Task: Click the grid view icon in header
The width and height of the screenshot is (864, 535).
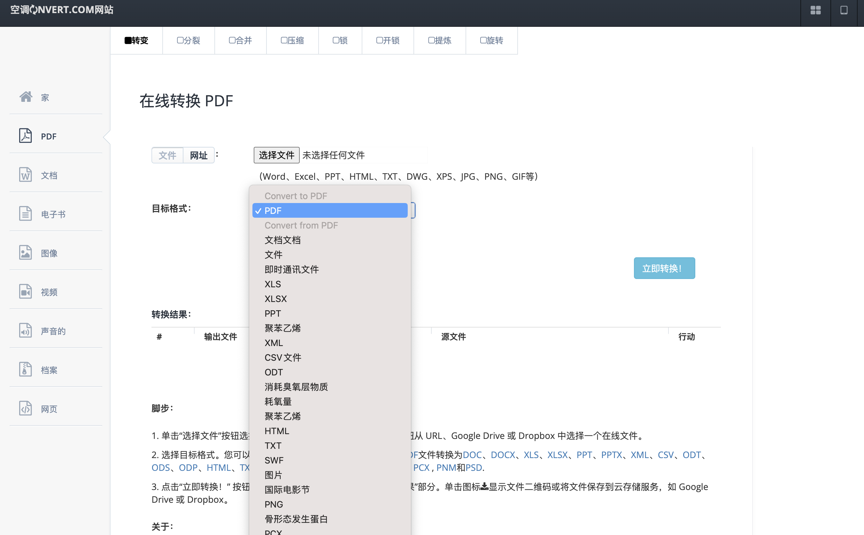Action: pos(815,10)
